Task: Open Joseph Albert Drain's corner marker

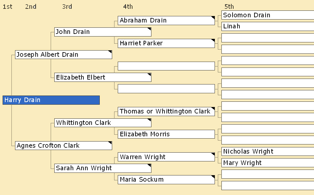Action: tap(110, 52)
